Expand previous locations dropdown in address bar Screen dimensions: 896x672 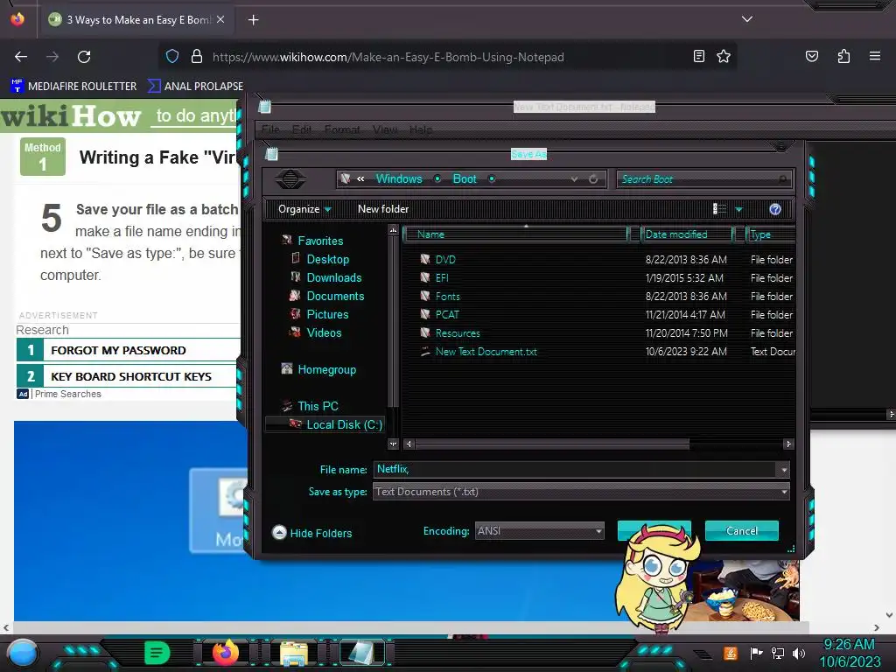pyautogui.click(x=574, y=178)
